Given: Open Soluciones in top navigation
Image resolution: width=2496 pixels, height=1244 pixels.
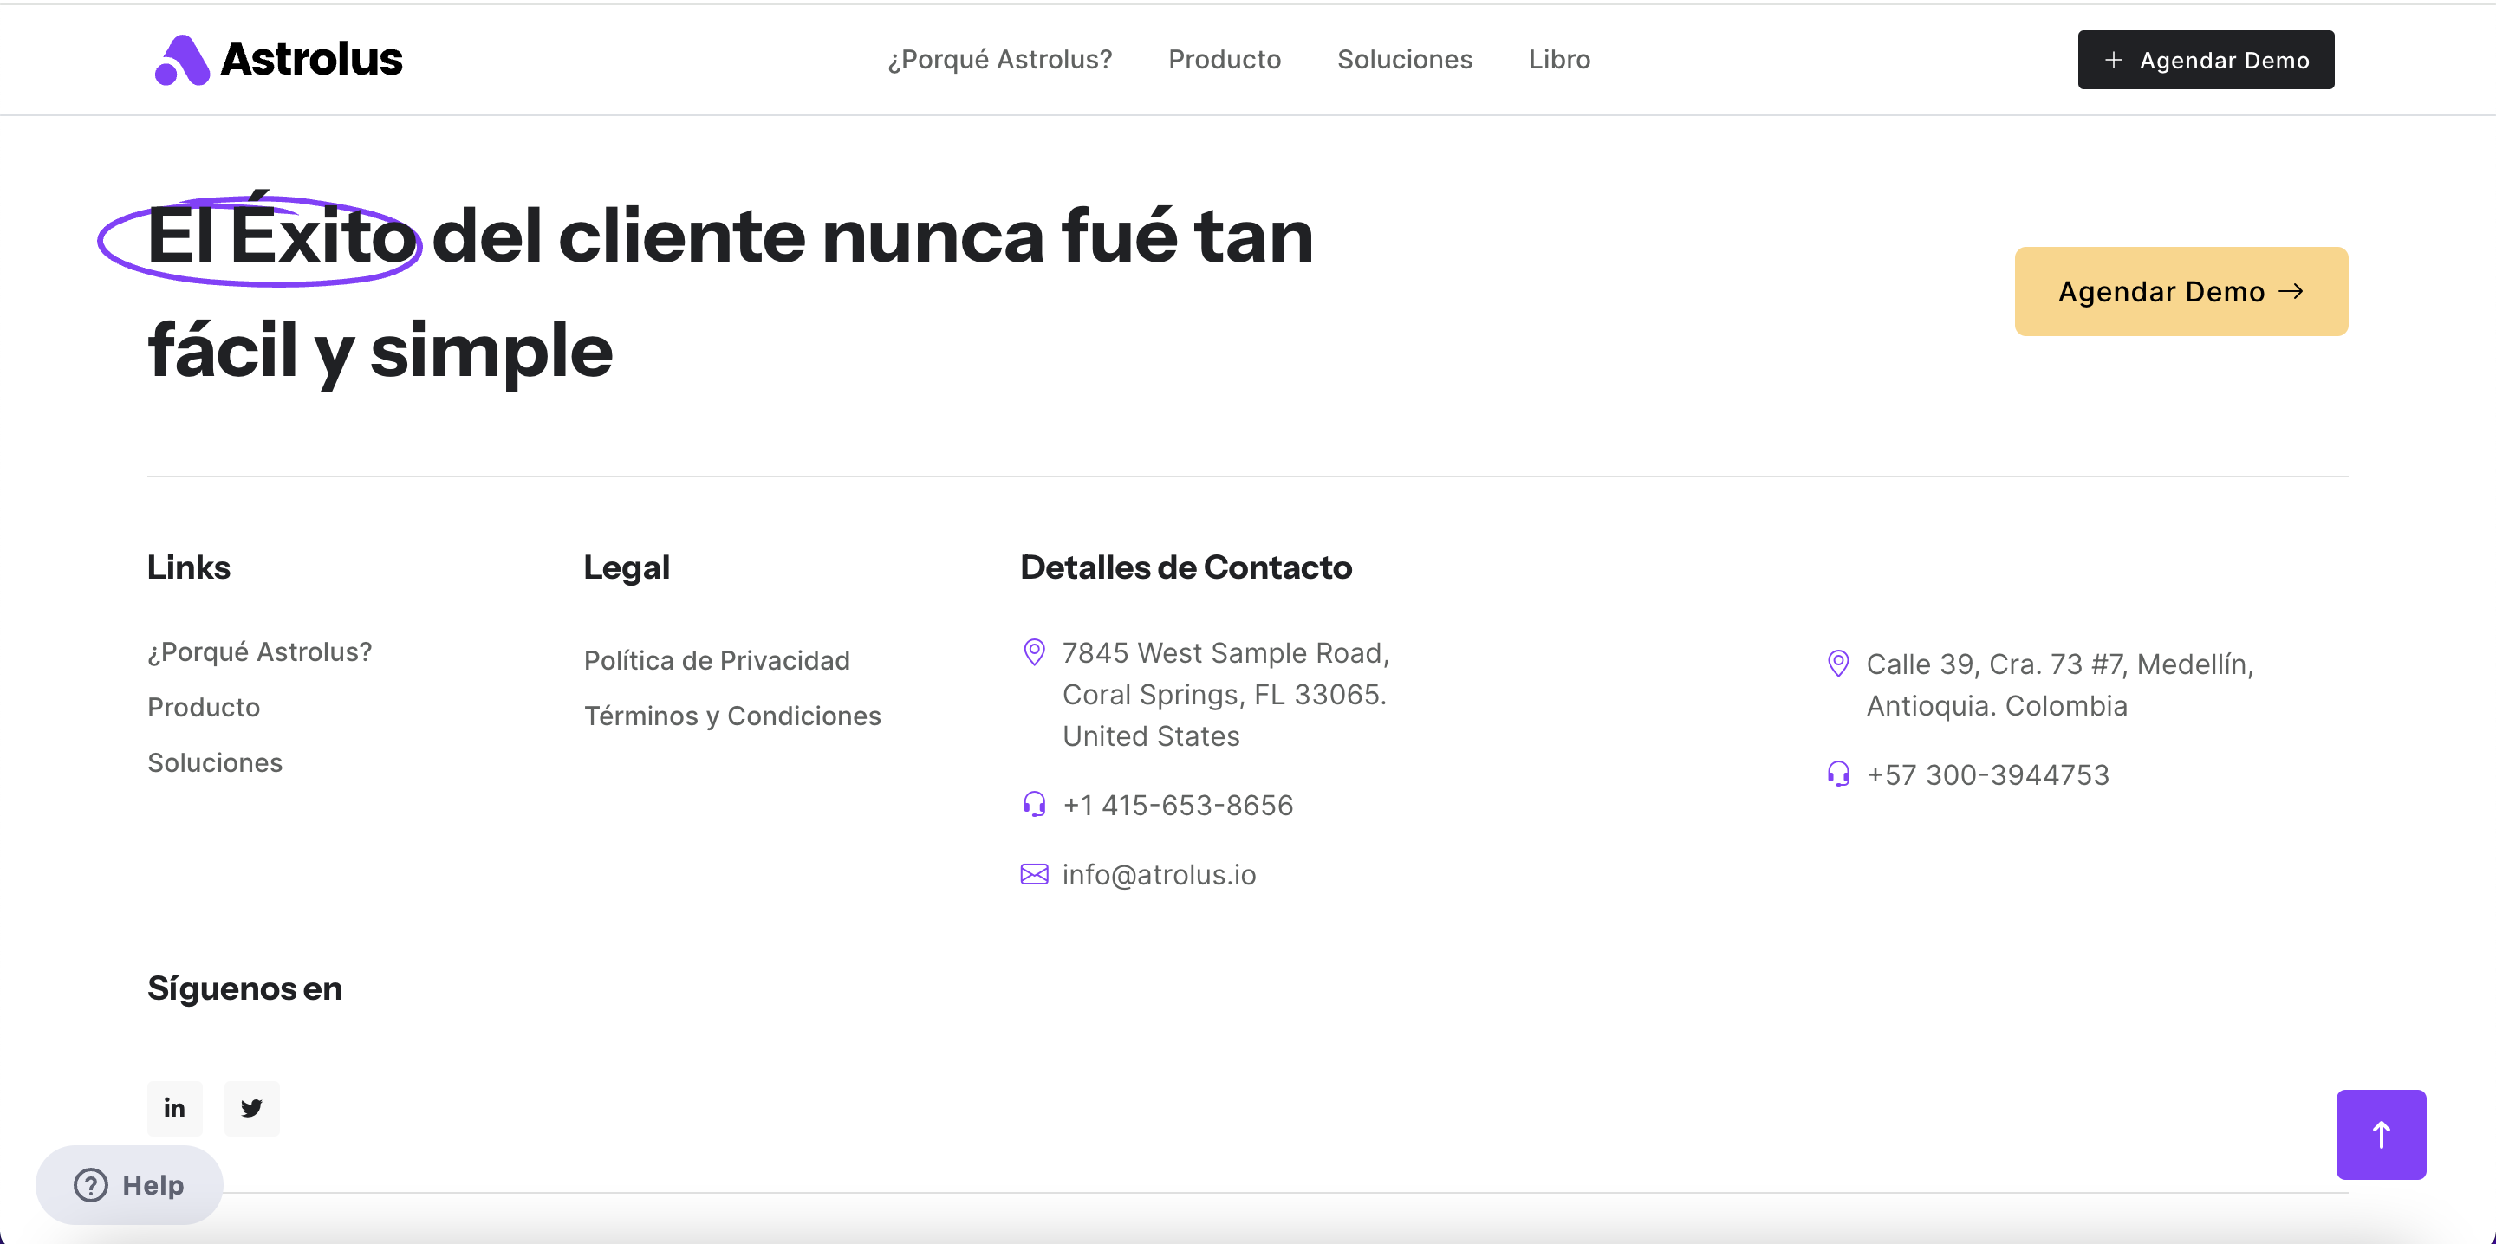Looking at the screenshot, I should click(x=1405, y=60).
